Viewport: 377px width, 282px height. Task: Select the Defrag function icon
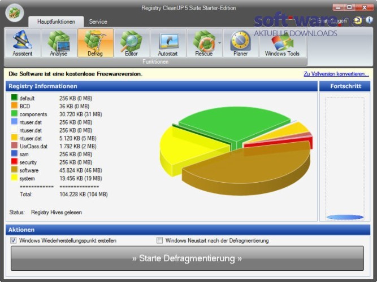96,43
